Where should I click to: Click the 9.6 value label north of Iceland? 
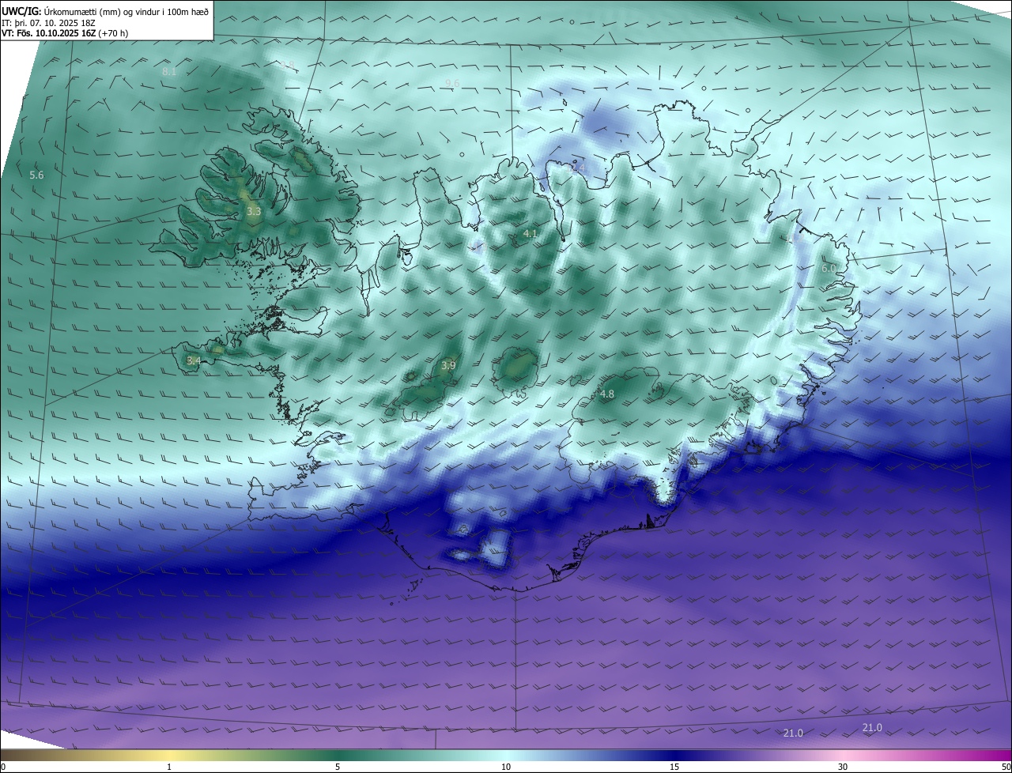pyautogui.click(x=452, y=83)
